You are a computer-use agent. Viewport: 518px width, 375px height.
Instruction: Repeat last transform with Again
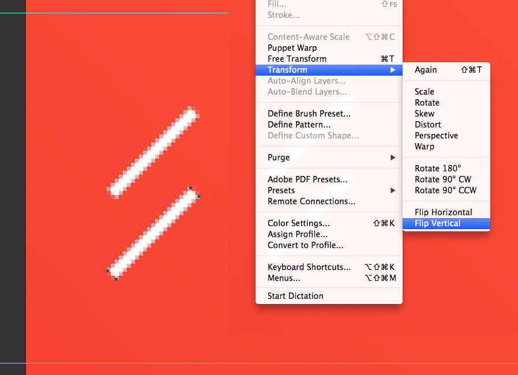pos(425,69)
